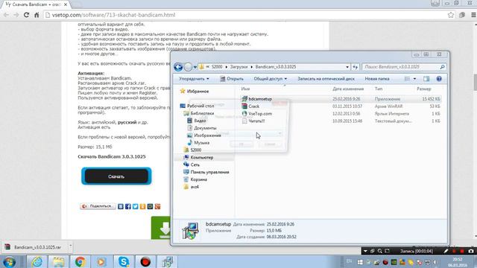
Task: Open the Музыка library
Action: (201, 142)
